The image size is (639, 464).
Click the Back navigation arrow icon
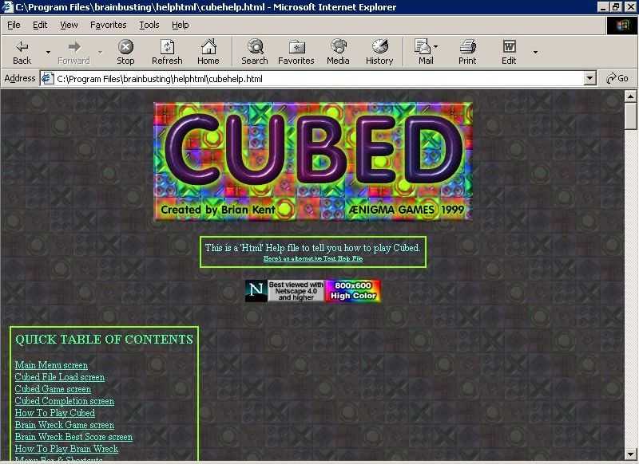(22, 47)
